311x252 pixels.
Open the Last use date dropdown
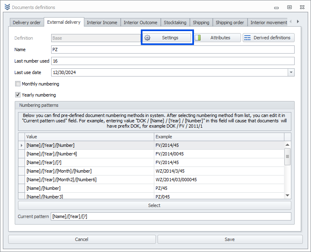[291, 72]
